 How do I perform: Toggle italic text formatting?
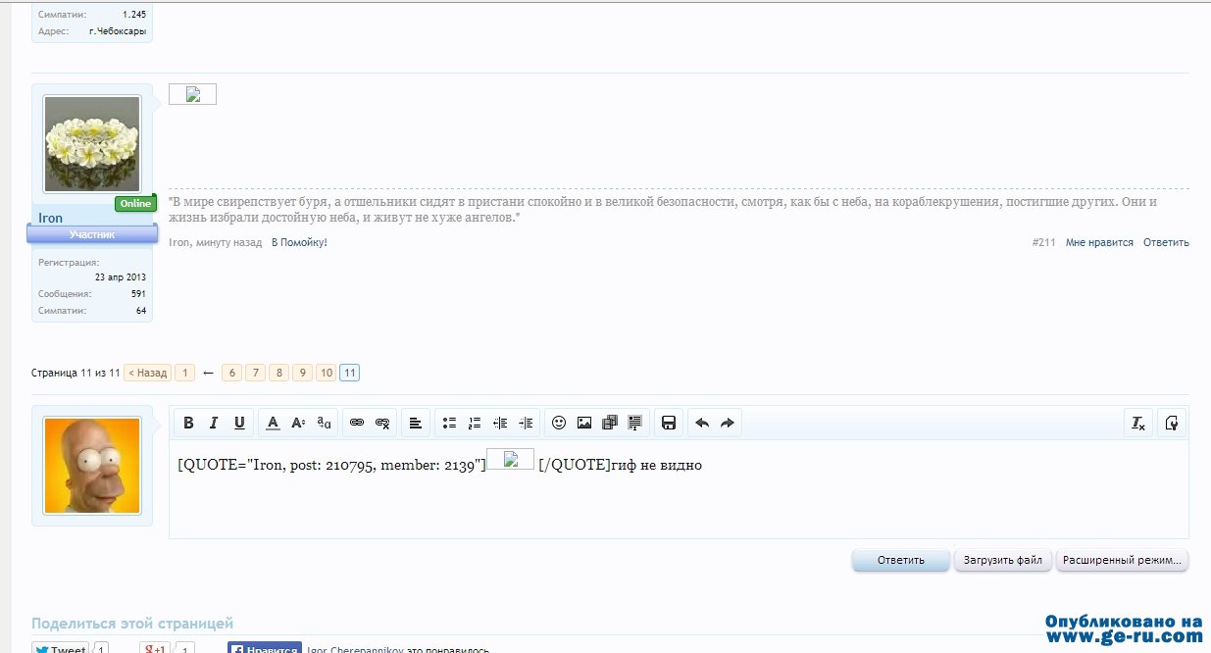tap(214, 423)
